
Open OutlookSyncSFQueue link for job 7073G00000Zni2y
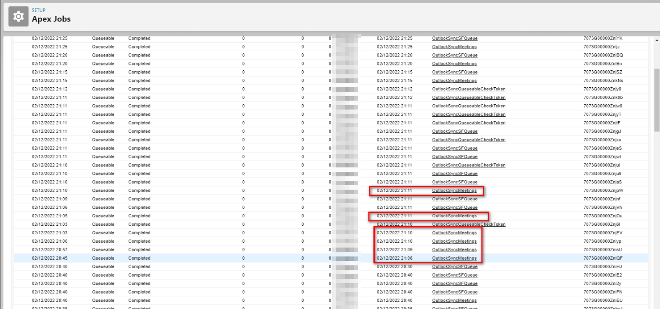coord(454,284)
